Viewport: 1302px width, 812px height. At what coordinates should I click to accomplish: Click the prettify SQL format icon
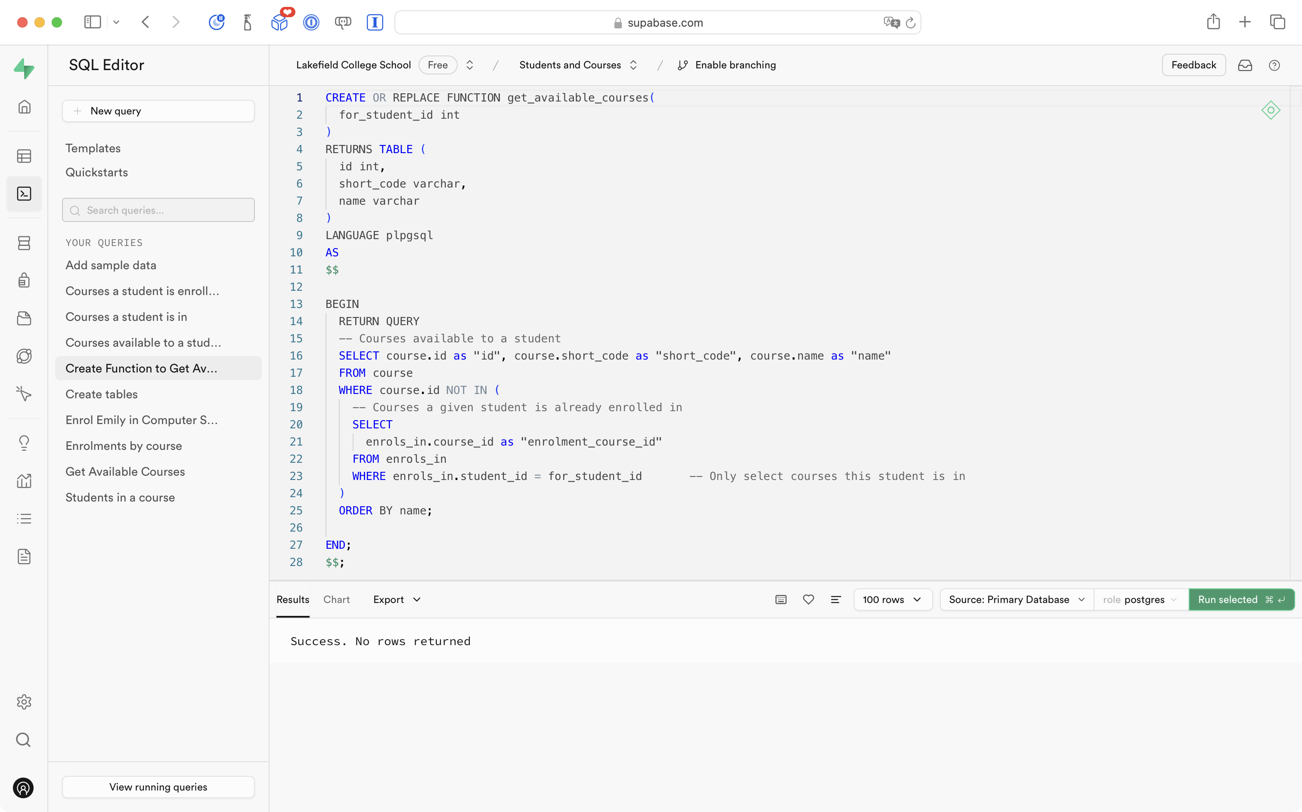(x=835, y=600)
